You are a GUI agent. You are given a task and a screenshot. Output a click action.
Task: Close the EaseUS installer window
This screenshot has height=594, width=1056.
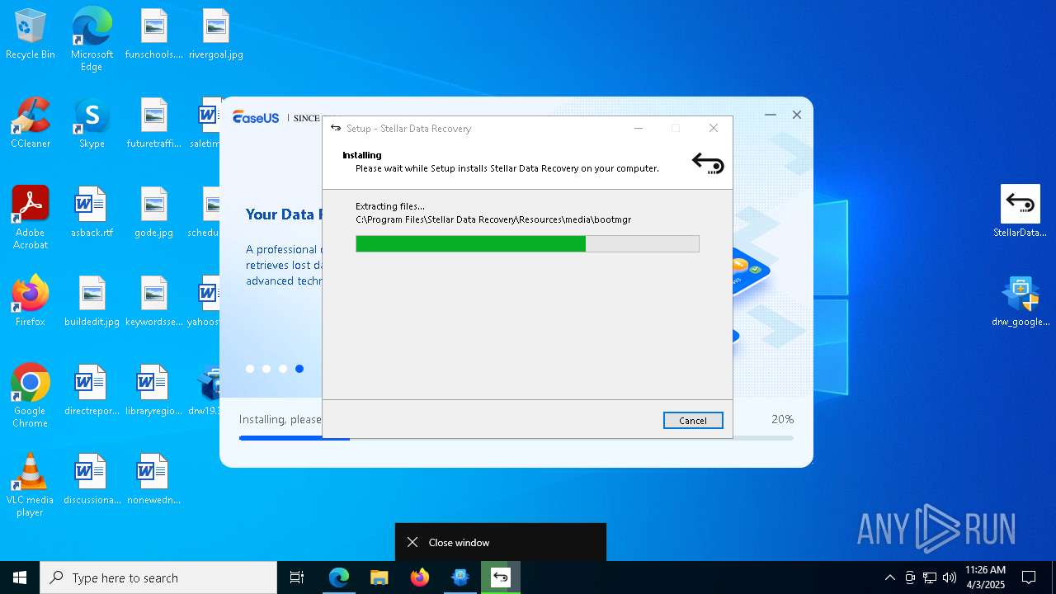(797, 115)
